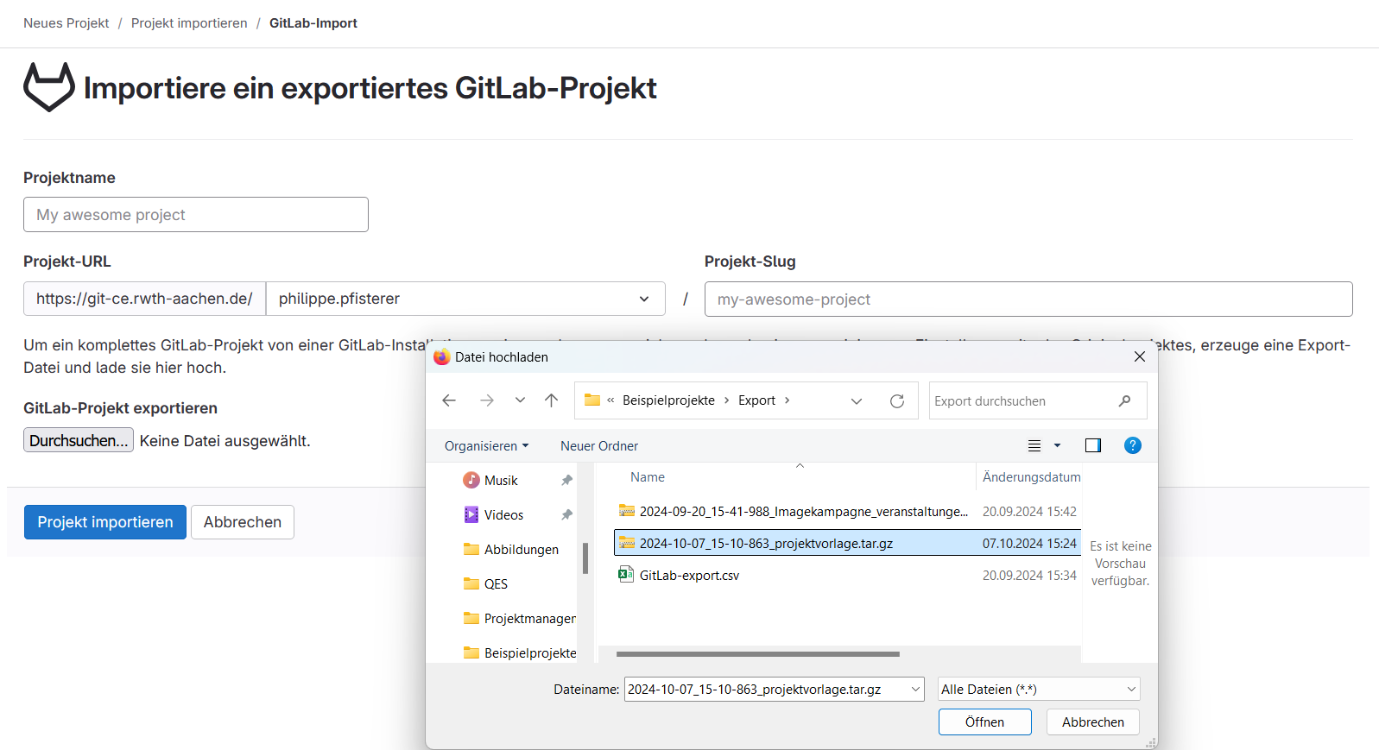Viewport: 1379px width, 750px height.
Task: Click the search magnifier icon
Action: click(1124, 400)
